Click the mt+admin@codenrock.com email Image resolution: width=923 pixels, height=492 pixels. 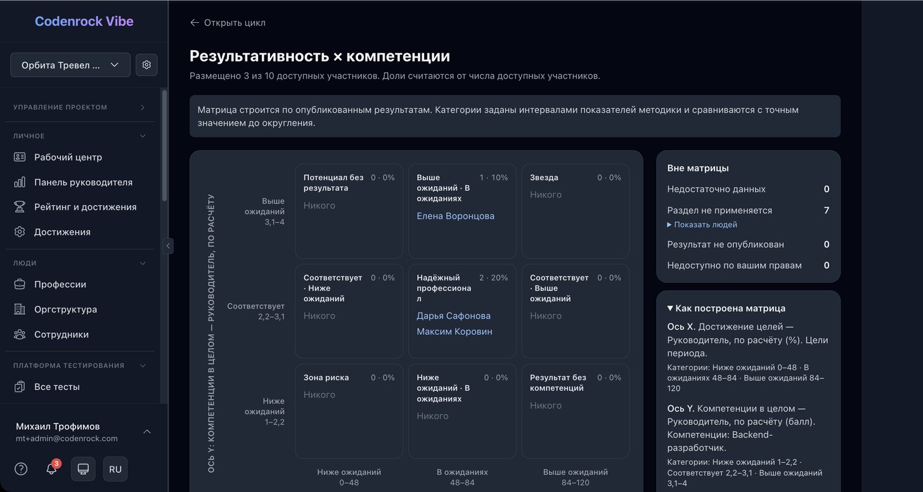(67, 438)
